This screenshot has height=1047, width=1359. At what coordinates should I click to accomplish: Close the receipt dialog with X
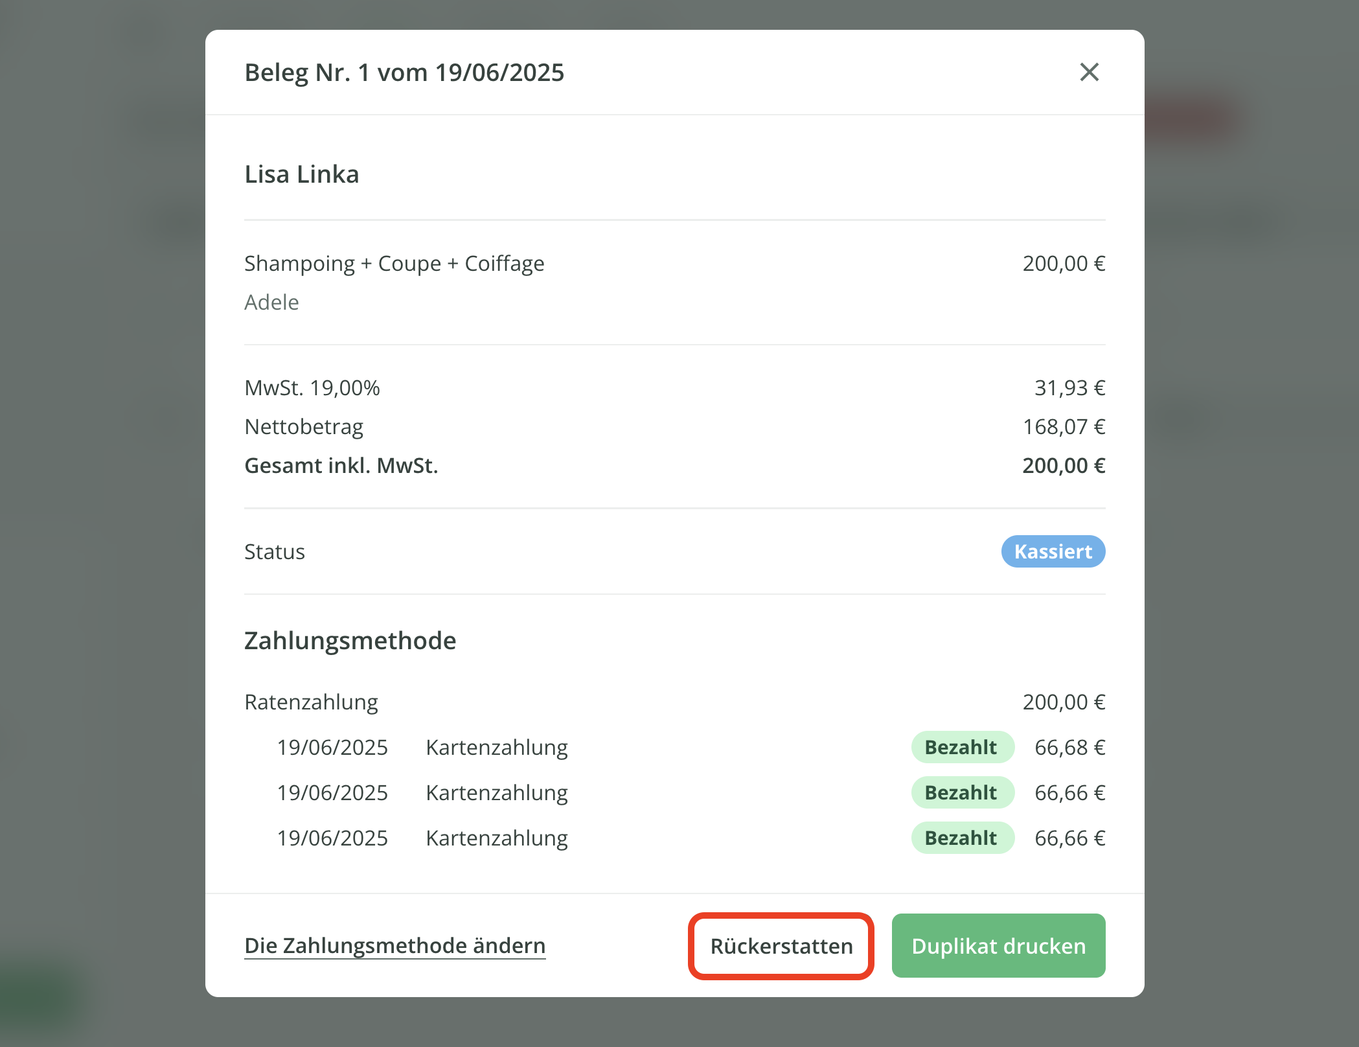click(1089, 72)
